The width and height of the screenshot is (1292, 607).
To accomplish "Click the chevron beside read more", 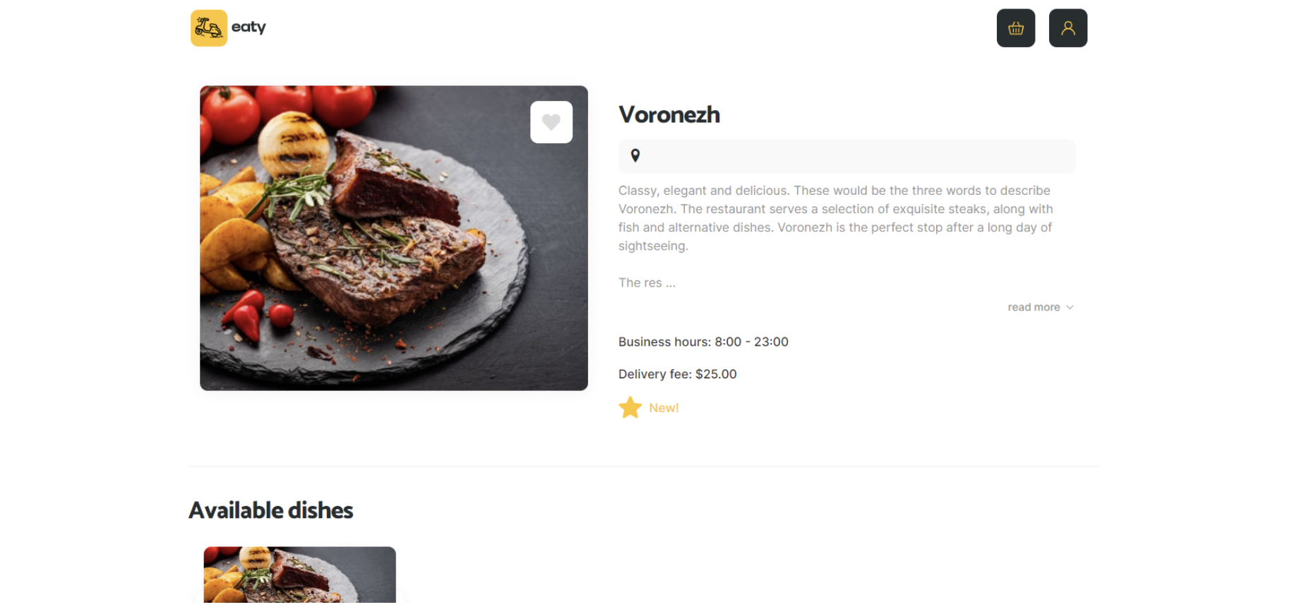I will (x=1070, y=308).
